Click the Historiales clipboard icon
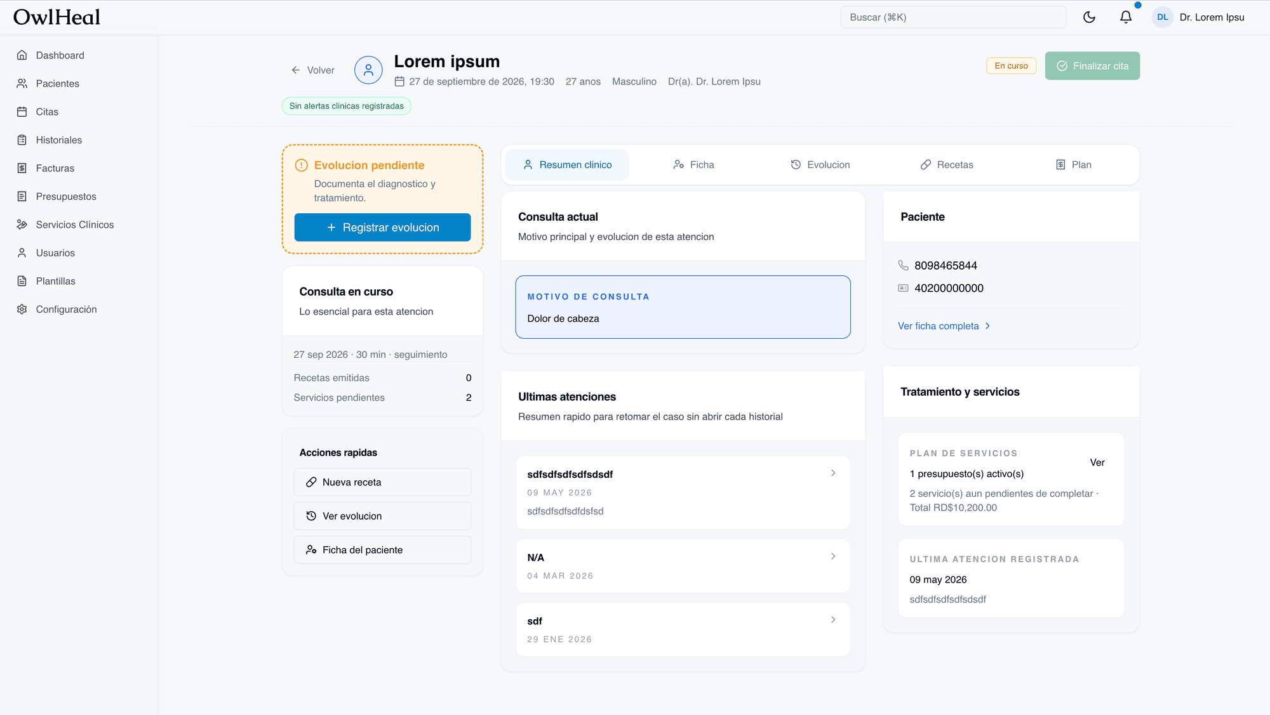Image resolution: width=1270 pixels, height=715 pixels. [22, 140]
